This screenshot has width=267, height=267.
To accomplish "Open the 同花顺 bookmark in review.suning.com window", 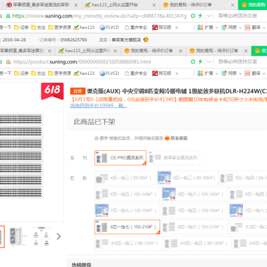I will point(162,27).
